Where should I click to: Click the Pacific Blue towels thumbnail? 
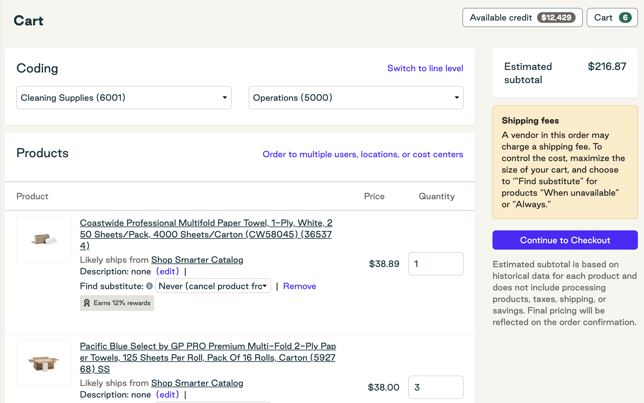(x=44, y=363)
